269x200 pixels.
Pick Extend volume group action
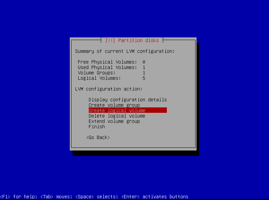[114, 121]
